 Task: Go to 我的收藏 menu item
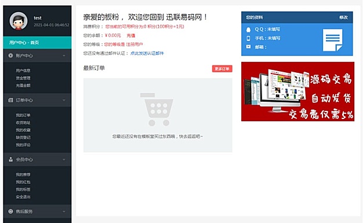pyautogui.click(x=23, y=130)
